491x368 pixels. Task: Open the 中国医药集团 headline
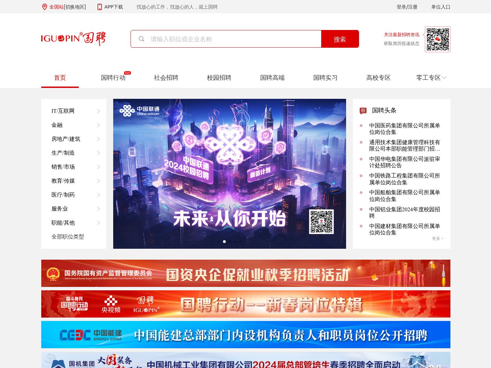[x=405, y=129]
